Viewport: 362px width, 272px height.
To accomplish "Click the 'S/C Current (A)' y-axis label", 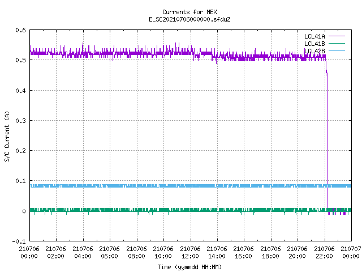I will pos(7,137).
